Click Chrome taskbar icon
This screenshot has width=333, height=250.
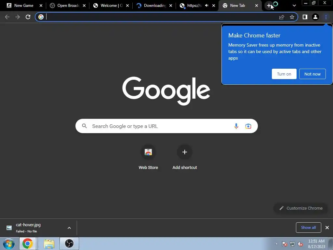(x=28, y=243)
